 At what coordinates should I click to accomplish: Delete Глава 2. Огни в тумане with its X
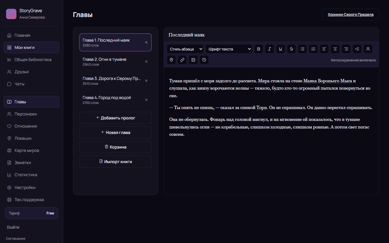pos(146,62)
